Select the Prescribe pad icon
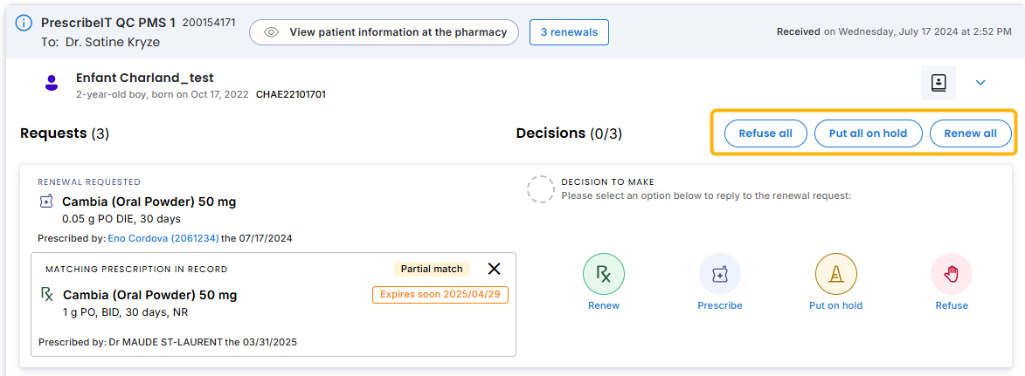Viewport: 1025px width, 376px height. tap(720, 274)
